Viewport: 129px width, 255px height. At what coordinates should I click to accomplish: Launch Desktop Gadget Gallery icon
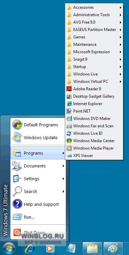69,96
